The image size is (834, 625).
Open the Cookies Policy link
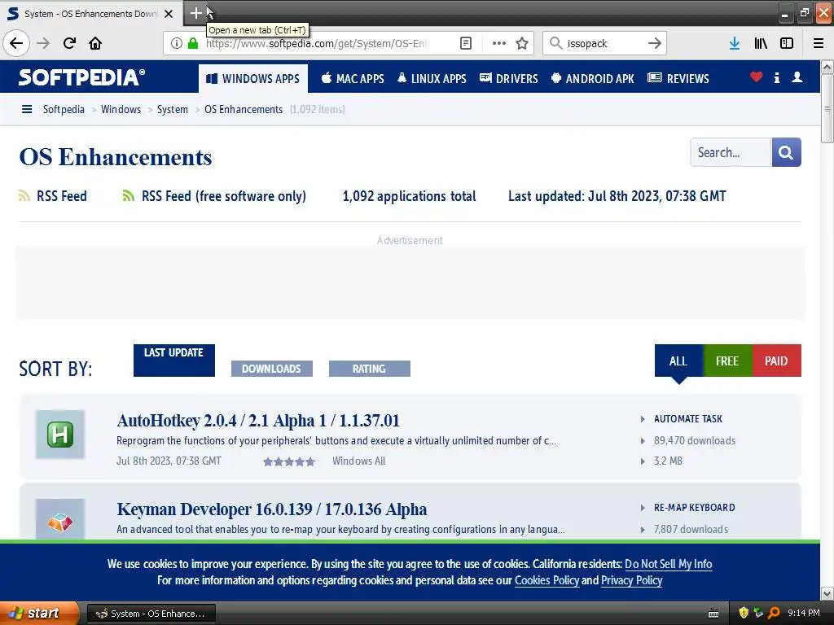click(546, 580)
